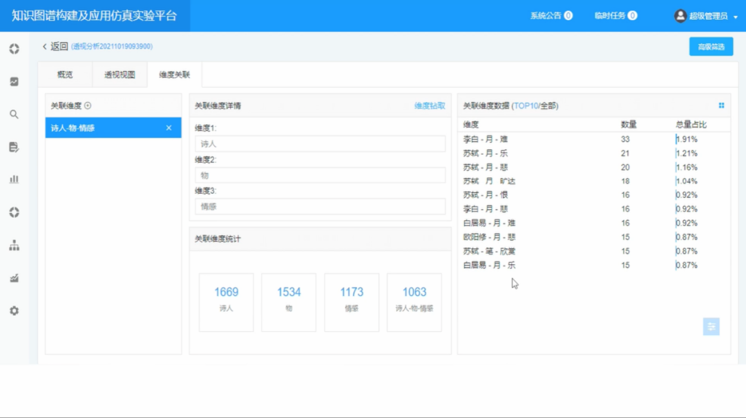This screenshot has height=418, width=746.
Task: Open the first sidebar aperture icon
Action: tap(15, 49)
